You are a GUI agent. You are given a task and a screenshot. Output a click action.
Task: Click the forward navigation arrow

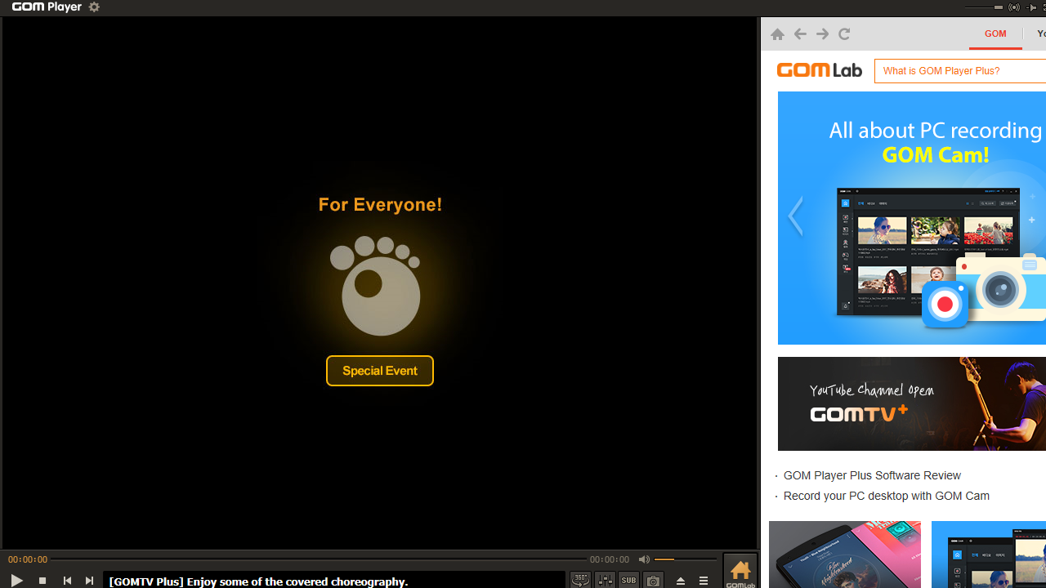click(x=821, y=33)
